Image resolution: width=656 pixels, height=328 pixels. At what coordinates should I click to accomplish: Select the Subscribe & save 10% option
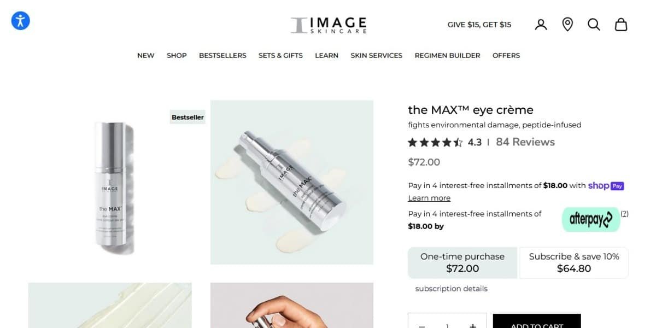tap(574, 262)
